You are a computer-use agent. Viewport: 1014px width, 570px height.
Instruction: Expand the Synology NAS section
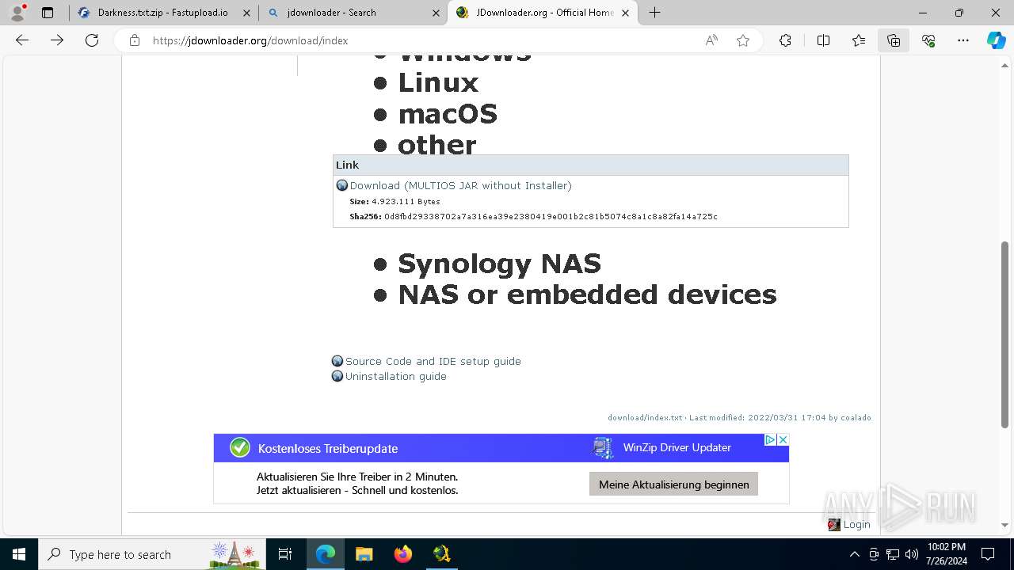click(499, 263)
